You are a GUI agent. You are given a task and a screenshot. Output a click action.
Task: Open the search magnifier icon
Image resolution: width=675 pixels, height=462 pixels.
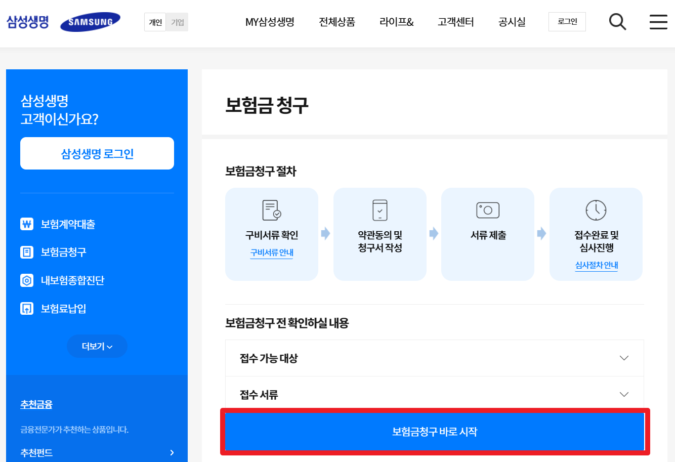[x=617, y=22]
